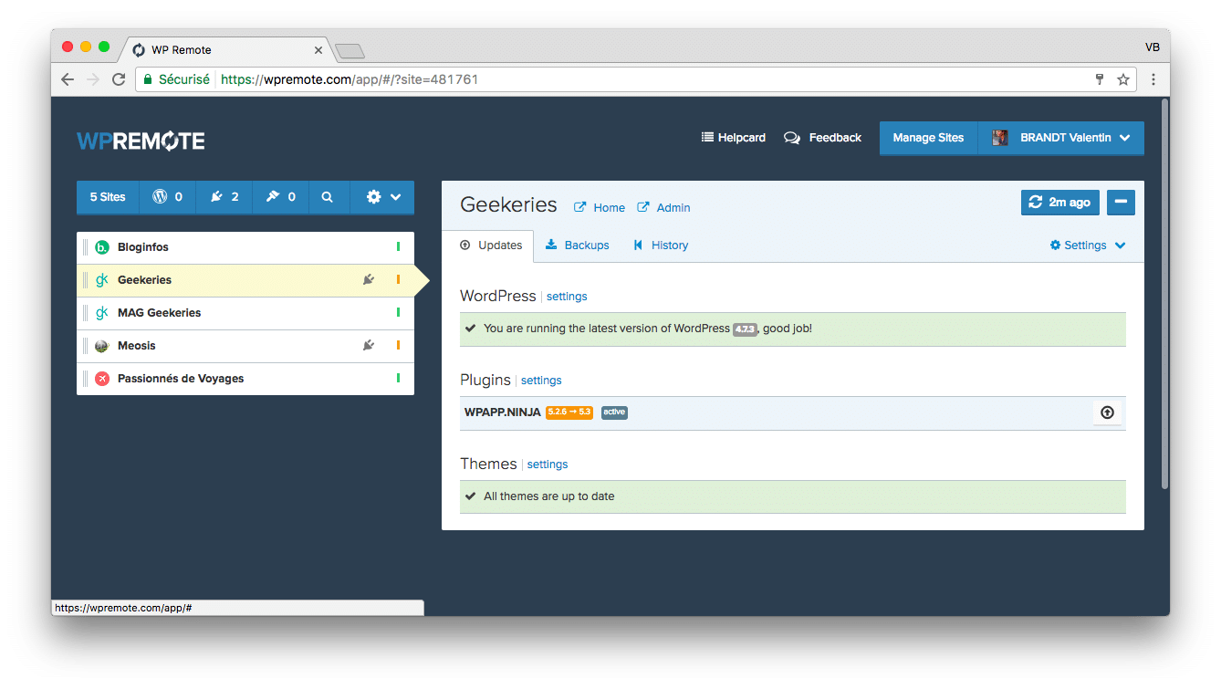Click the All themes are up to date message
This screenshot has width=1221, height=689.
[x=549, y=496]
